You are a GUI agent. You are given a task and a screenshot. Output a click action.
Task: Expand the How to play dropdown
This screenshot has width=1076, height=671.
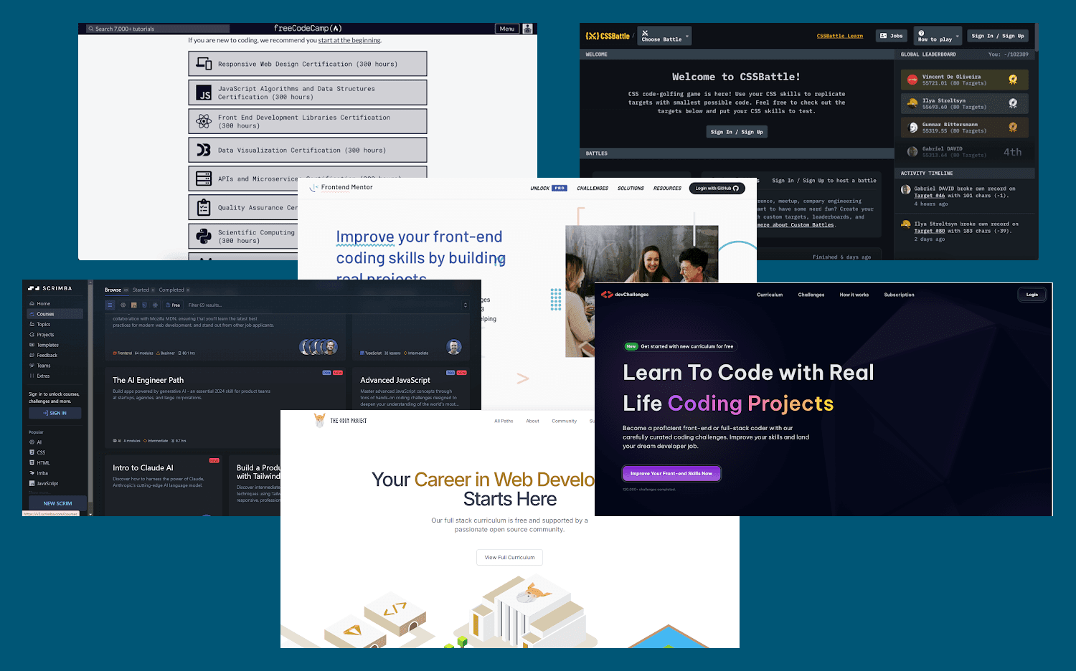coord(938,36)
